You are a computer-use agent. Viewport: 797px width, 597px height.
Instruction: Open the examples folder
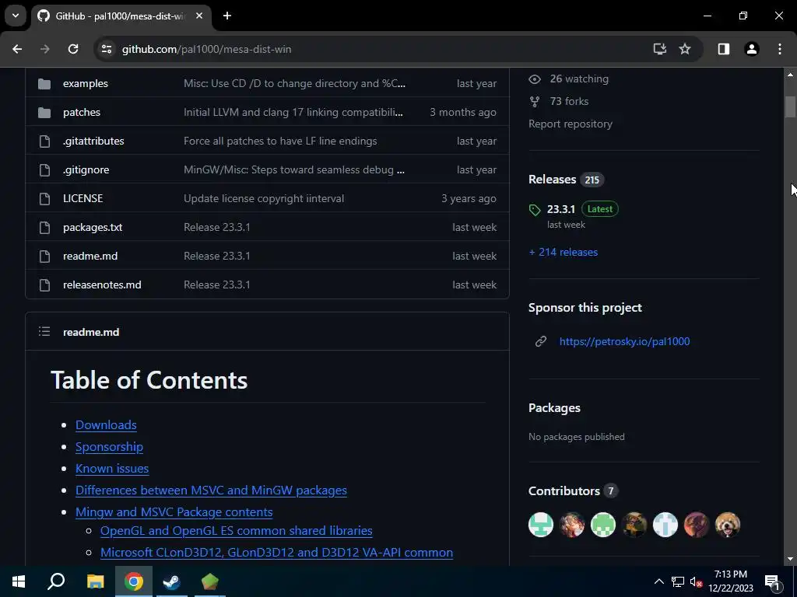[x=86, y=83]
